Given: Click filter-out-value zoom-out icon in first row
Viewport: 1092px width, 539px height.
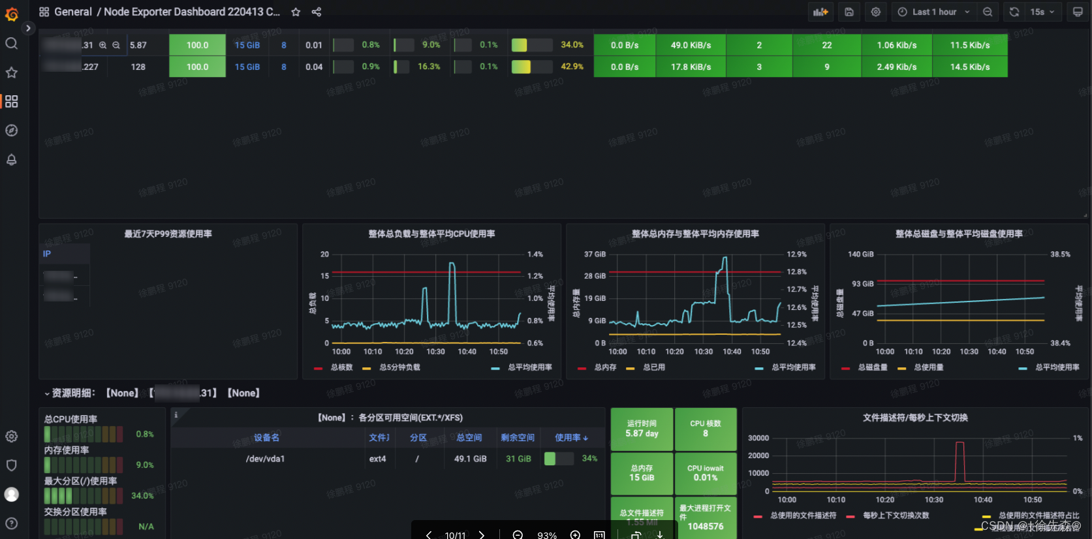Looking at the screenshot, I should click(116, 45).
